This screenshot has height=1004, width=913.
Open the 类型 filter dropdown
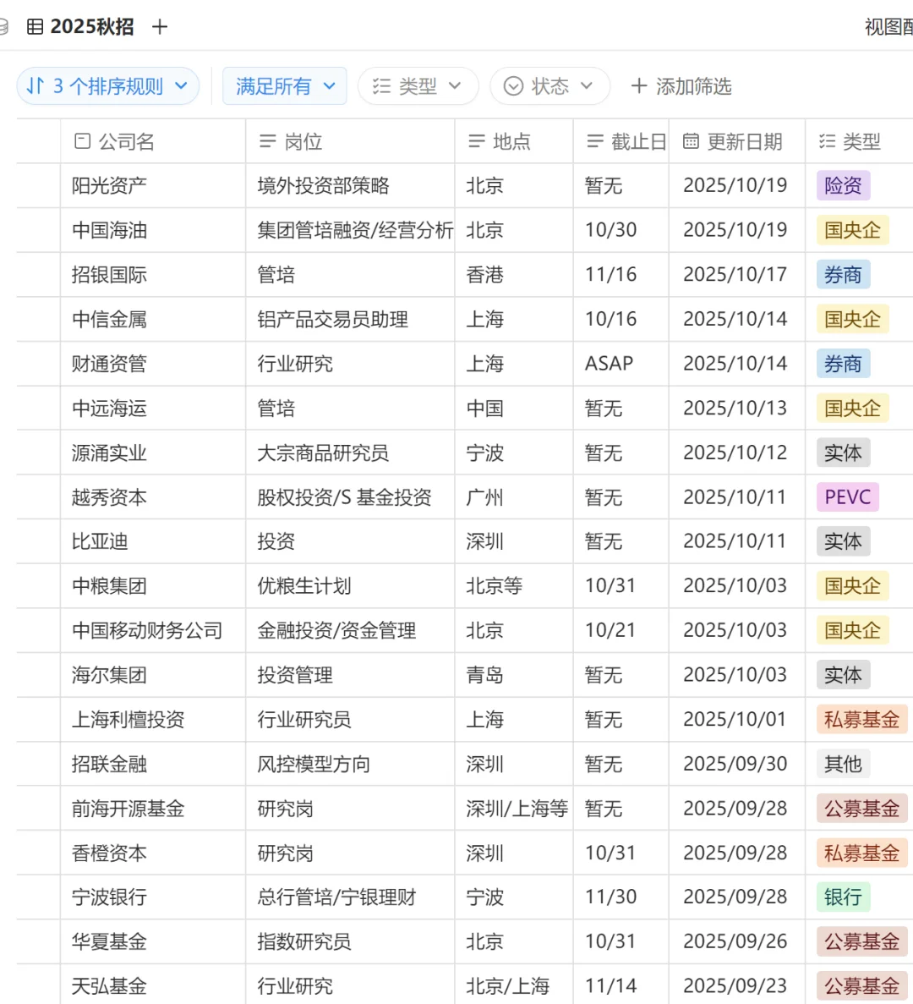coord(418,85)
